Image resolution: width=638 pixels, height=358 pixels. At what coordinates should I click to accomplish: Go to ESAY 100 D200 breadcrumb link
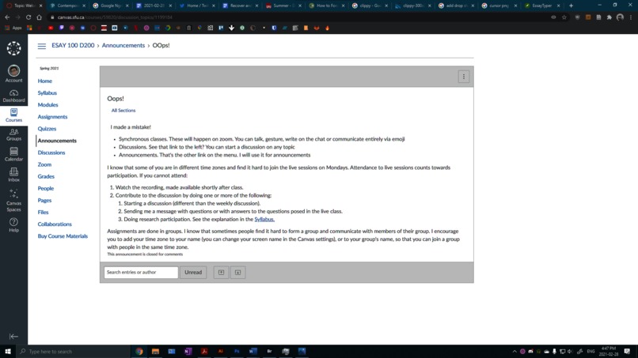[x=73, y=46]
